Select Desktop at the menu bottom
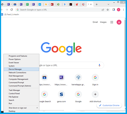127x114 pixels. point(21,111)
